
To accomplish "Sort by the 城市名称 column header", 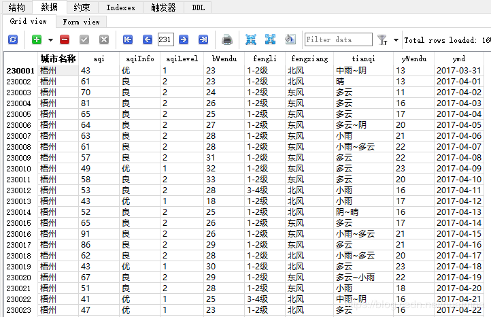I will click(58, 59).
